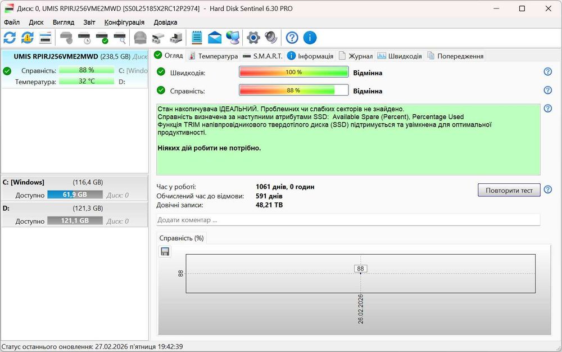562x352 pixels.
Task: Switch to the S.M.A.R.T. tab
Action: point(262,56)
